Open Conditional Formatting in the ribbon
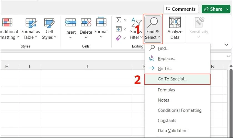This screenshot has height=138, width=233. pos(9,29)
